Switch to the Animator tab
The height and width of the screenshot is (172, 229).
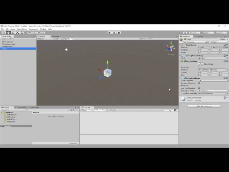pos(34,107)
